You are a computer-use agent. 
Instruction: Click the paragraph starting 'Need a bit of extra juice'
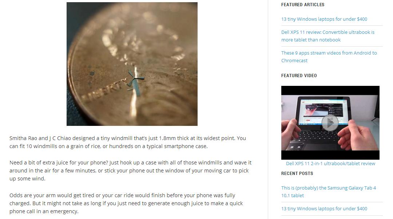click(130, 170)
